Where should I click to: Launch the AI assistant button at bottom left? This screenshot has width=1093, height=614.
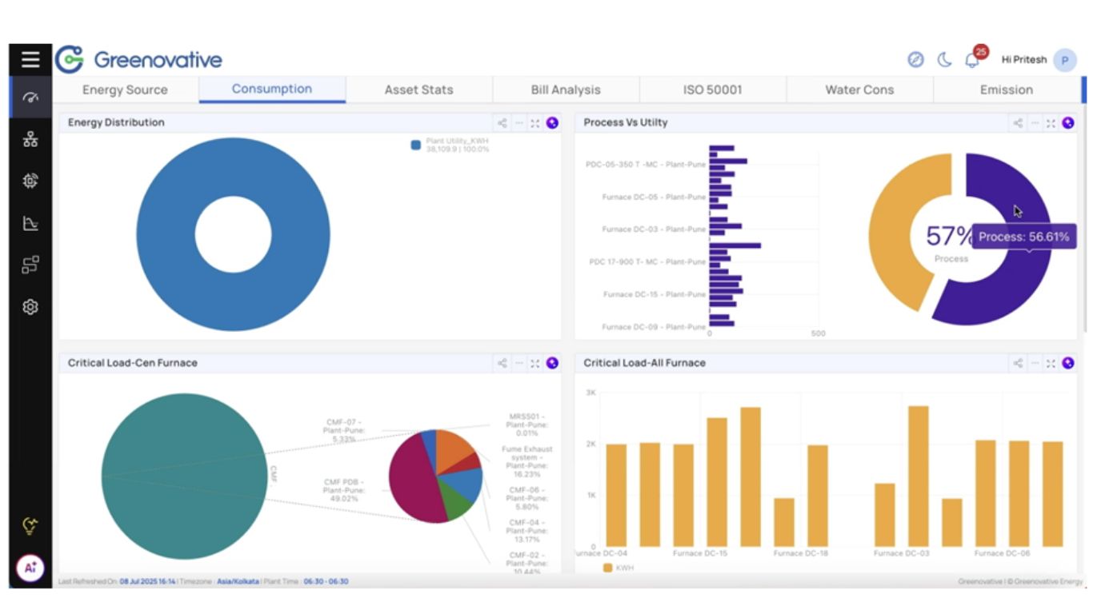point(30,568)
